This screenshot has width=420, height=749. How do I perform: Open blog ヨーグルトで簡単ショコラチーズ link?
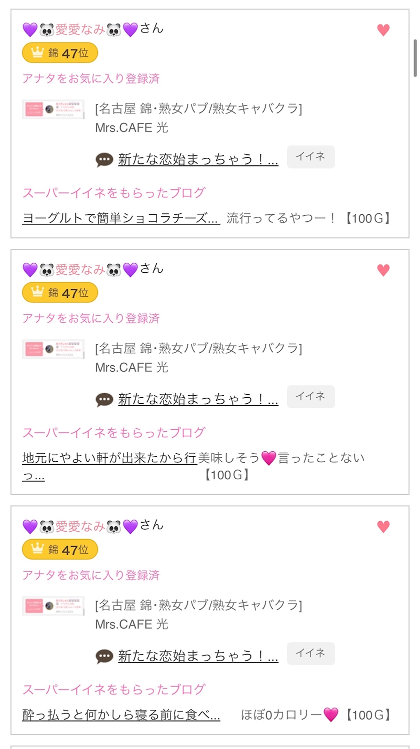point(120,218)
